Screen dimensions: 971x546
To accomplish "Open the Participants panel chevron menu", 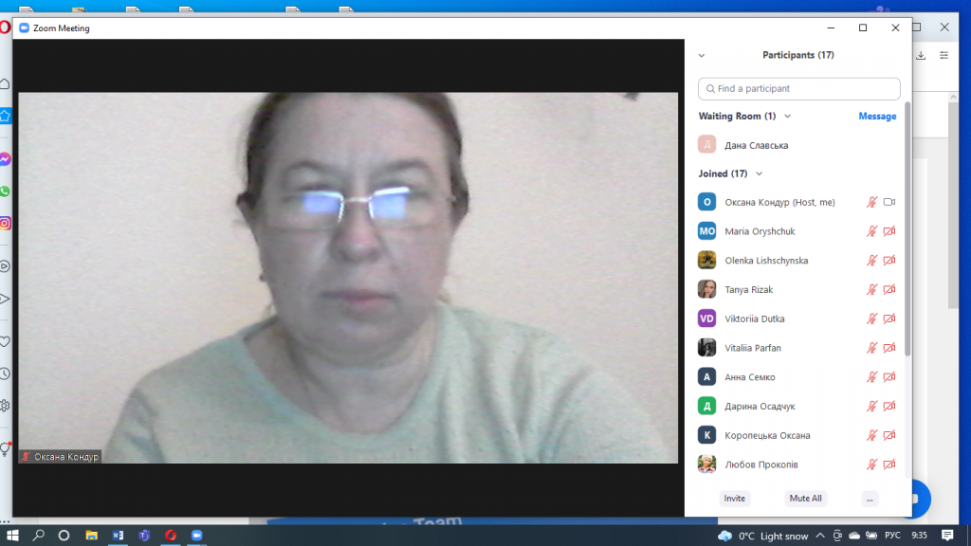I will pos(702,56).
